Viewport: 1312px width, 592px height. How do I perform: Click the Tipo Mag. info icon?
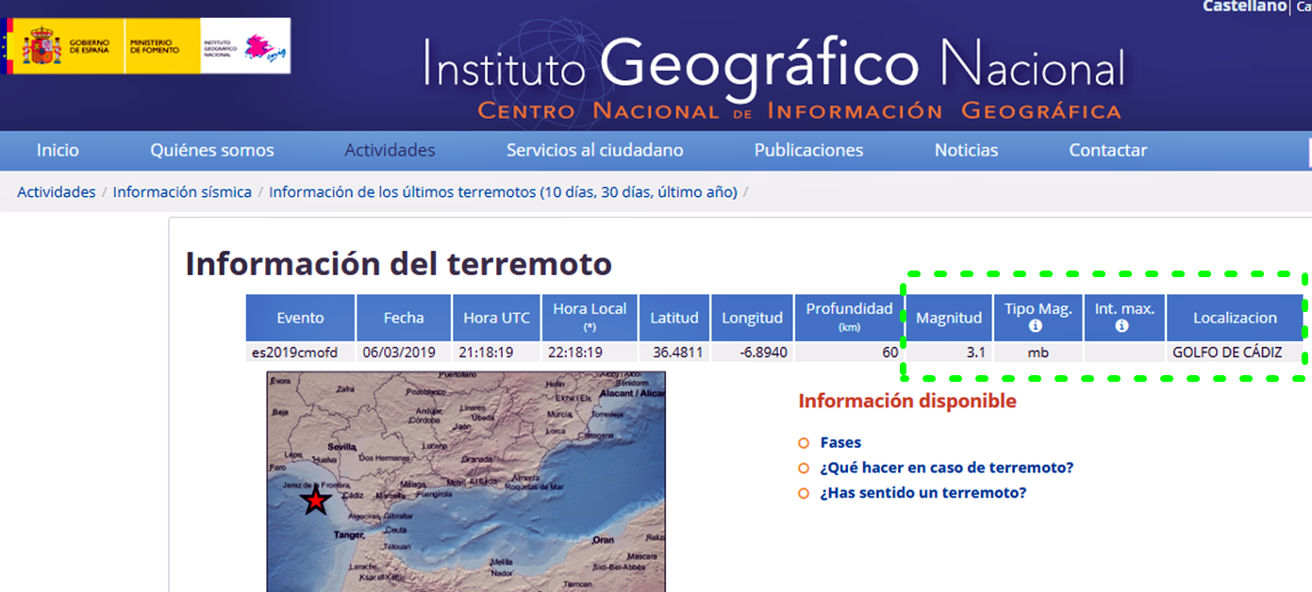(x=1036, y=326)
